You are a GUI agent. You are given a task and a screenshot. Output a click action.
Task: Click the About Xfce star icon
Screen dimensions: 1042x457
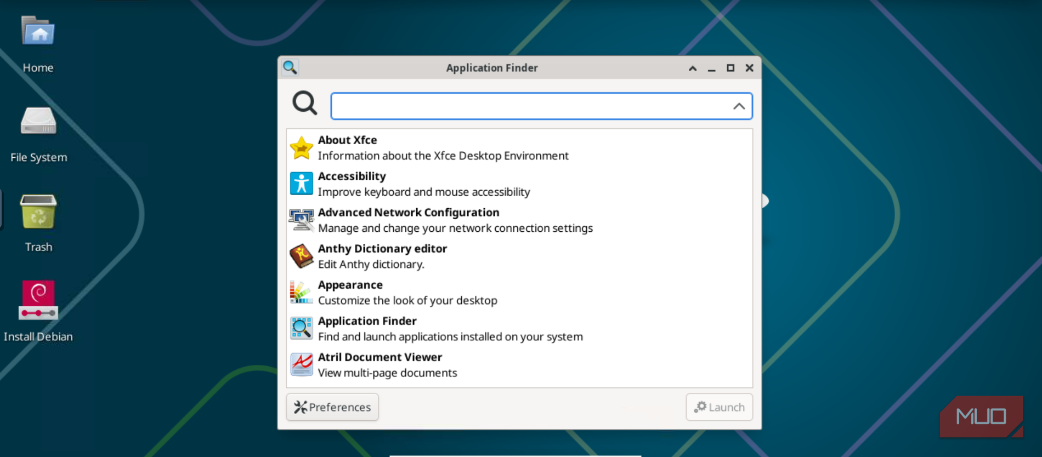[301, 148]
